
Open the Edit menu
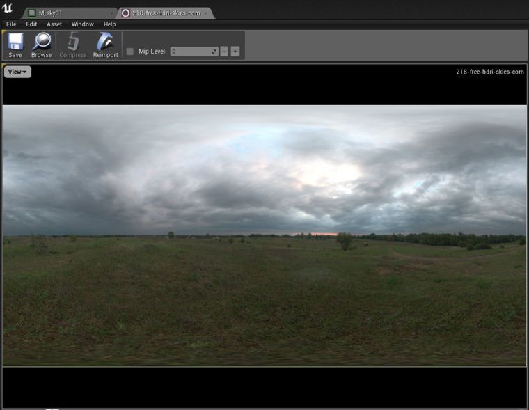coord(31,24)
